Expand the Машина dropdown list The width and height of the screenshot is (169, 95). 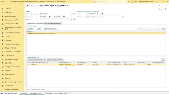pos(70,20)
